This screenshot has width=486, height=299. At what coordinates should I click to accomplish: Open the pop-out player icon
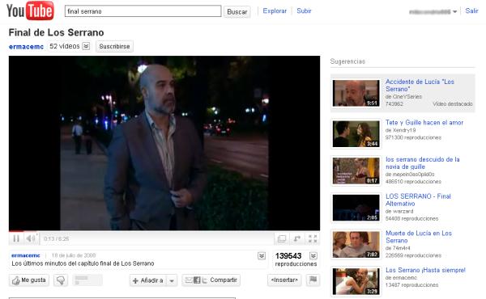point(282,238)
